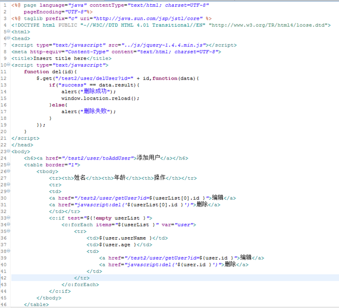339x308 pixels.
Task: Click line number 1 in the gutter
Action: [x=5, y=5]
